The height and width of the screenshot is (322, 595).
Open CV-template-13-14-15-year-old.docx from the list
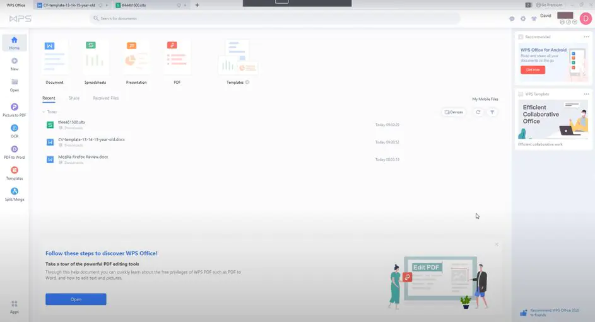(91, 139)
